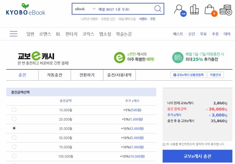Click the 교보e캐시 상품권등록 button
This screenshot has width=235, height=164.
coord(188,75)
